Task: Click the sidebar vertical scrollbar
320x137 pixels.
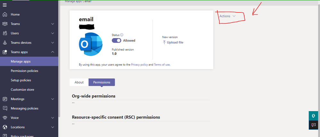Action: click(59, 59)
